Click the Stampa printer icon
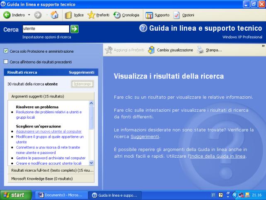 tap(201, 50)
